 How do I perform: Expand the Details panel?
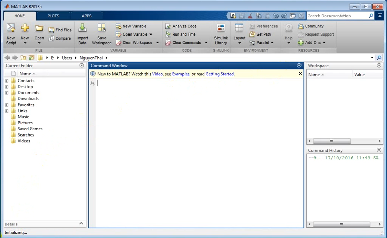[81, 224]
